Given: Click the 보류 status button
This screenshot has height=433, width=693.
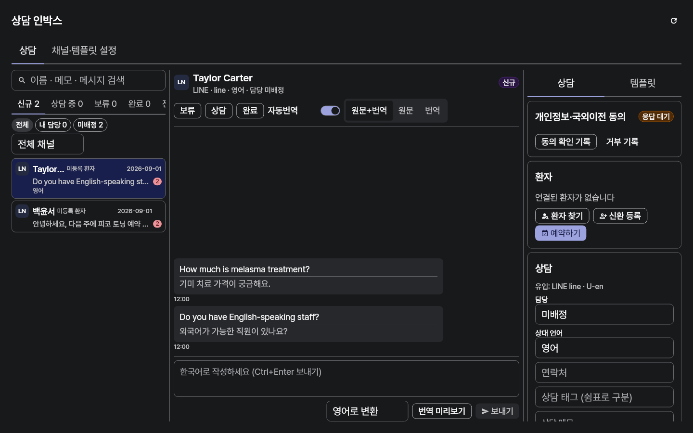Looking at the screenshot, I should pos(187,111).
